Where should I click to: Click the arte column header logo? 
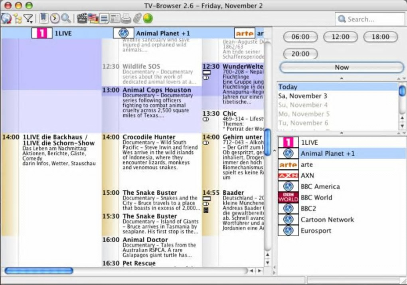(245, 33)
